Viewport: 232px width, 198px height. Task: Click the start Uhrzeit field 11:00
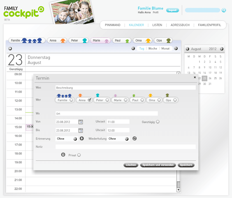(118, 122)
